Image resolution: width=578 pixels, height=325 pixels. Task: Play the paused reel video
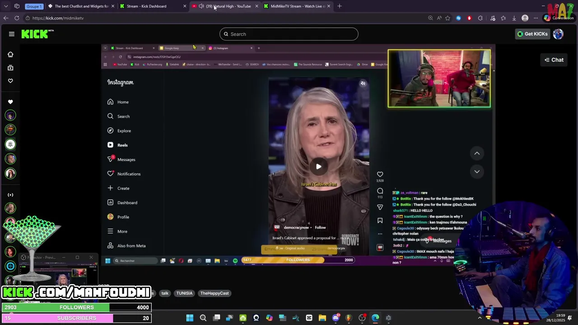(319, 167)
